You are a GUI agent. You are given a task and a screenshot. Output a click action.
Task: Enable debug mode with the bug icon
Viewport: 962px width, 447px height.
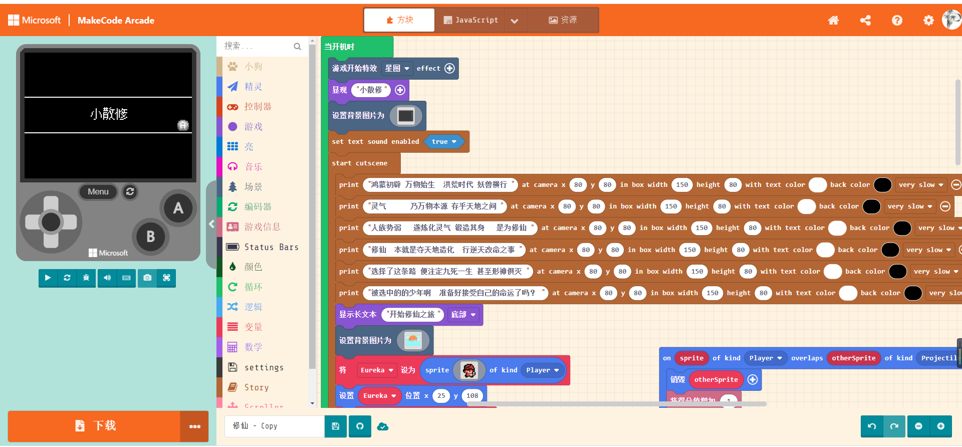(86, 278)
